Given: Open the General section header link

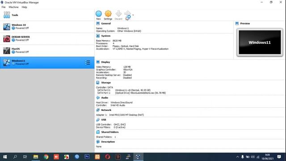Looking at the screenshot, I should [x=106, y=24].
